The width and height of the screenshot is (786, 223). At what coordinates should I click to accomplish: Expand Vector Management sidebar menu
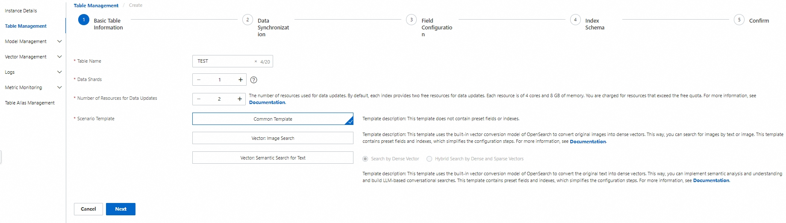click(x=59, y=57)
